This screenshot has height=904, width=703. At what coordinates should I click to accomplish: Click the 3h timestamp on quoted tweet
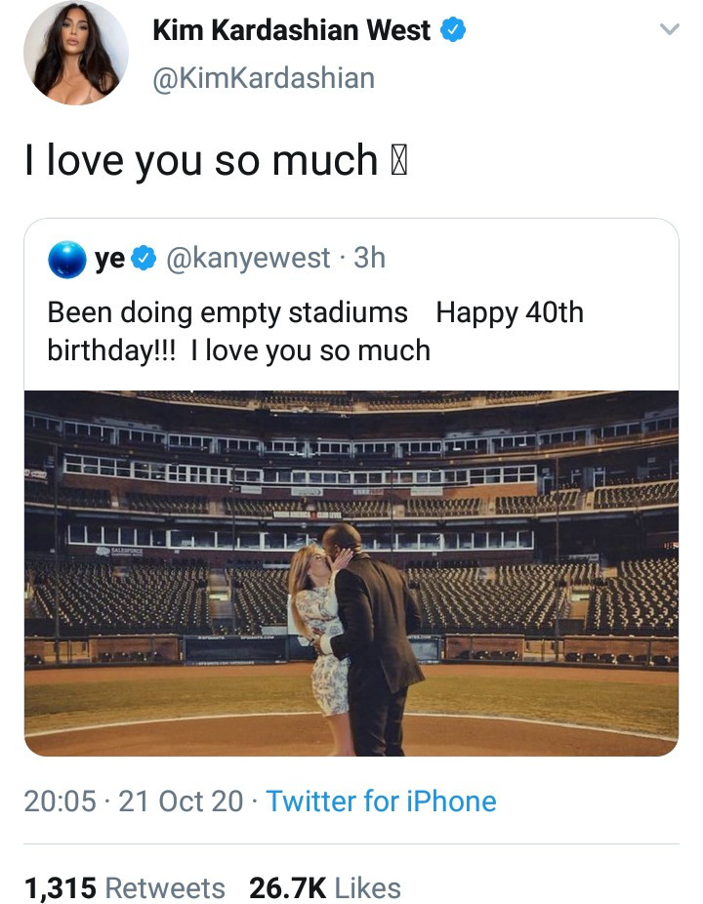coord(369,258)
